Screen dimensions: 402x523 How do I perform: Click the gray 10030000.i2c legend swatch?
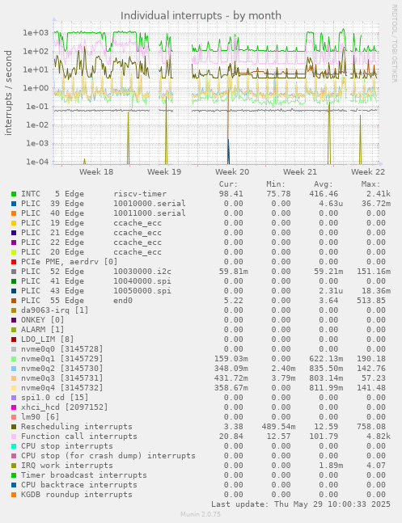14,272
